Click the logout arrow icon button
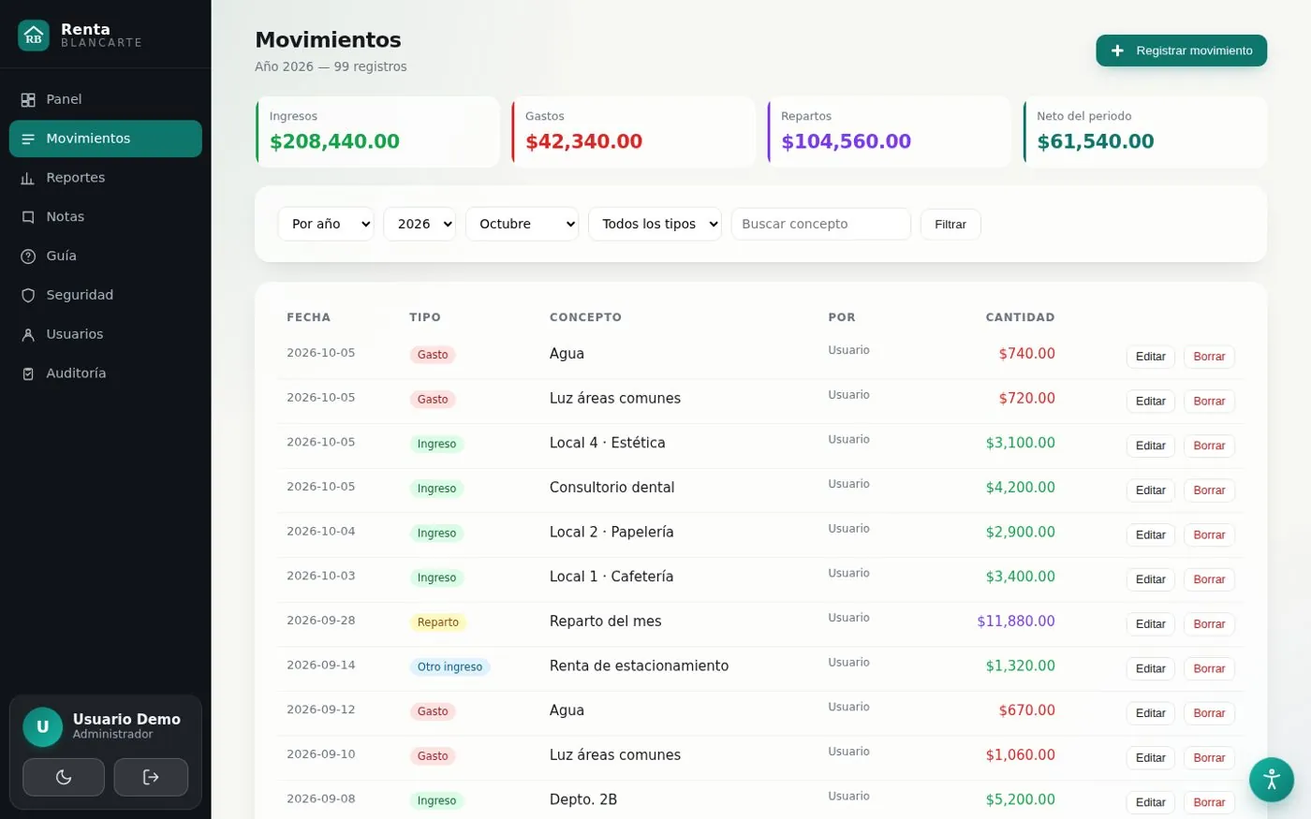The image size is (1311, 819). coord(151,777)
